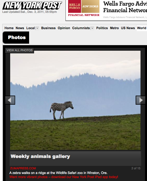Click the Weekly animals gallery title
This screenshot has width=147, height=181.
40,157
